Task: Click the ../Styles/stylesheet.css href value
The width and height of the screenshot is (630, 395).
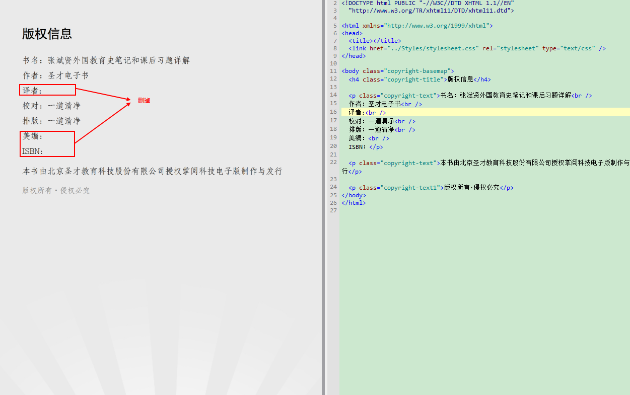Action: tap(433, 48)
